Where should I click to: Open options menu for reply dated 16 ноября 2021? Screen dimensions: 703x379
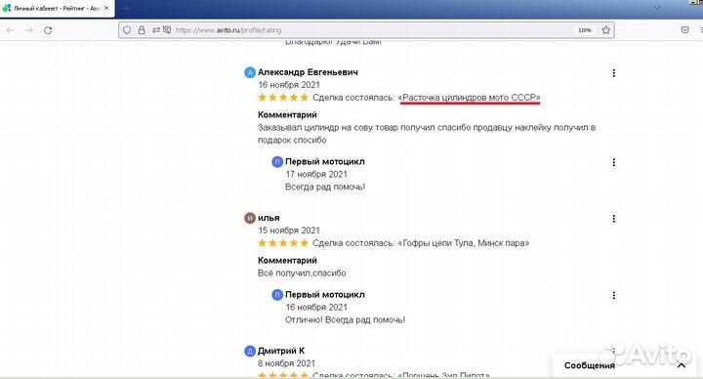click(x=613, y=295)
